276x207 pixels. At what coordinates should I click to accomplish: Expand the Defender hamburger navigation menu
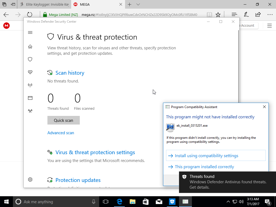[x=30, y=32]
